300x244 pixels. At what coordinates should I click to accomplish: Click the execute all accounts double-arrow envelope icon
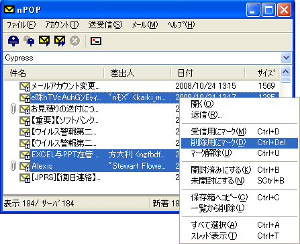coord(60,41)
